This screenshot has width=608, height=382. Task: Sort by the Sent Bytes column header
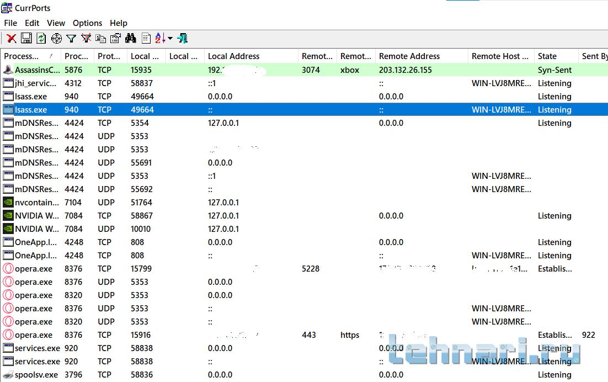coord(593,56)
